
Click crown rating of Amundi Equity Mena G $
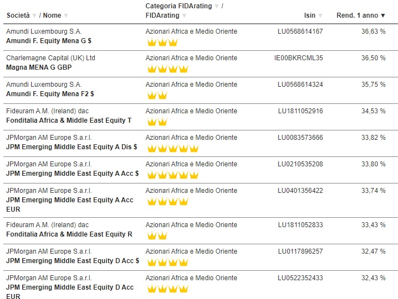pos(162,42)
